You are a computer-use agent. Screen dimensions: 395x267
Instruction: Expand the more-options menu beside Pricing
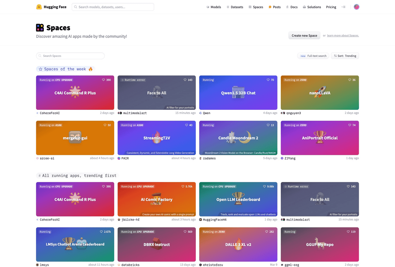(x=343, y=7)
